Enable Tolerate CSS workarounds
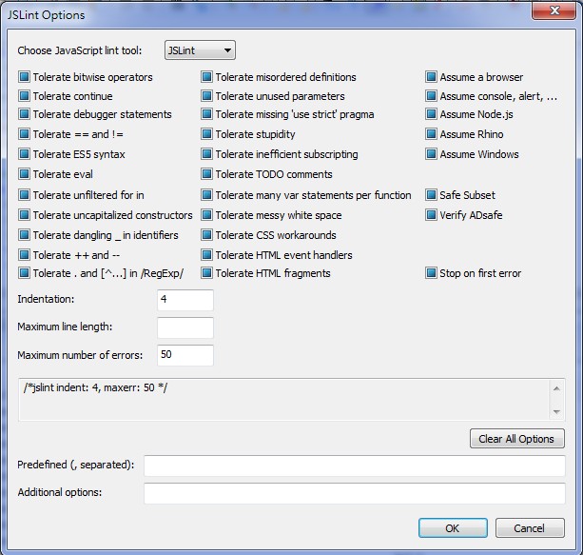Image resolution: width=583 pixels, height=555 pixels. click(206, 235)
